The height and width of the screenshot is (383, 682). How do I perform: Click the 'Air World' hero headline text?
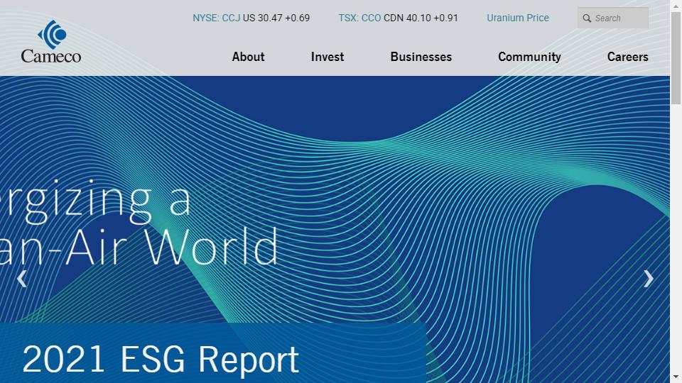172,247
